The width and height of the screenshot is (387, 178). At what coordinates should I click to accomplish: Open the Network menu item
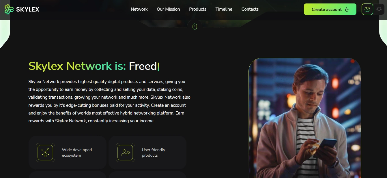(139, 9)
